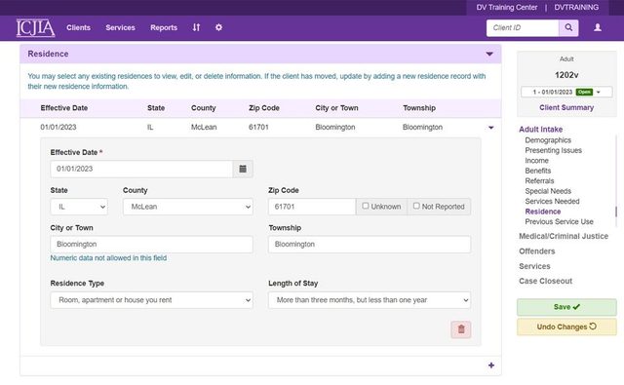The width and height of the screenshot is (624, 385).
Task: Open the Length of Stay dropdown
Action: [x=370, y=300]
